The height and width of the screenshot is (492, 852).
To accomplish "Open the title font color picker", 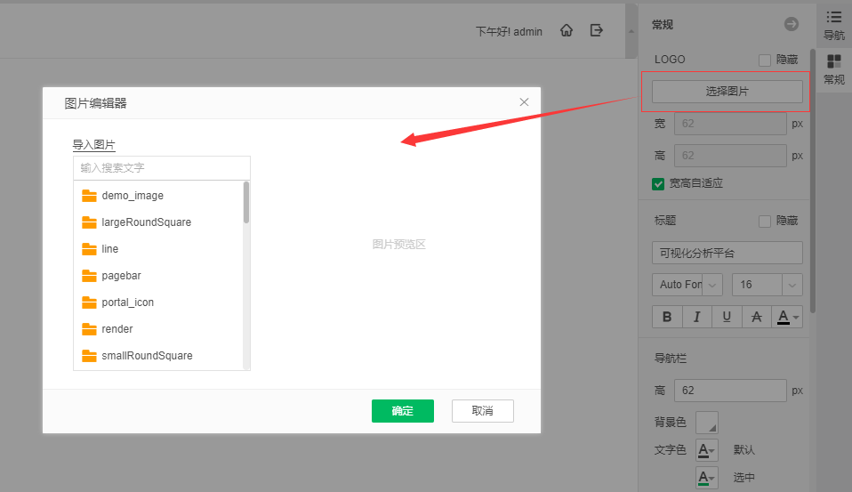I will 787,317.
